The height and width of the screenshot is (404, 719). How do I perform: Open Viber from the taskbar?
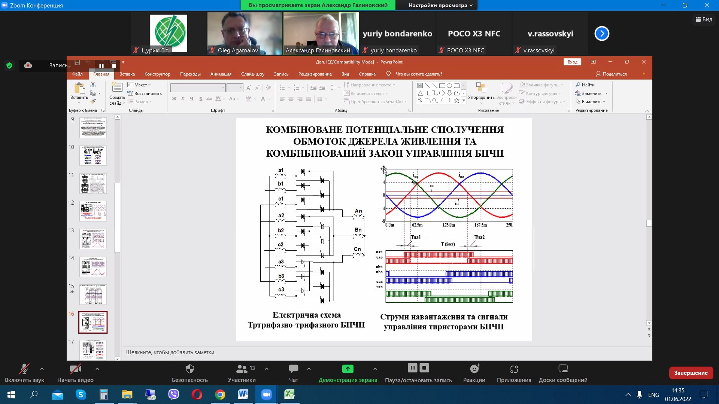(x=174, y=395)
